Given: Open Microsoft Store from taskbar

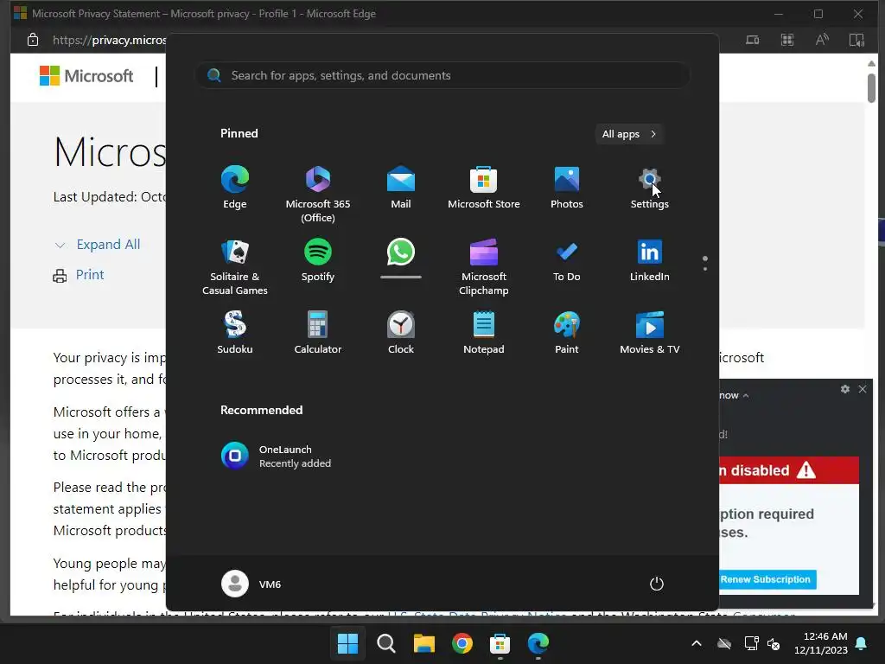Looking at the screenshot, I should 500,643.
